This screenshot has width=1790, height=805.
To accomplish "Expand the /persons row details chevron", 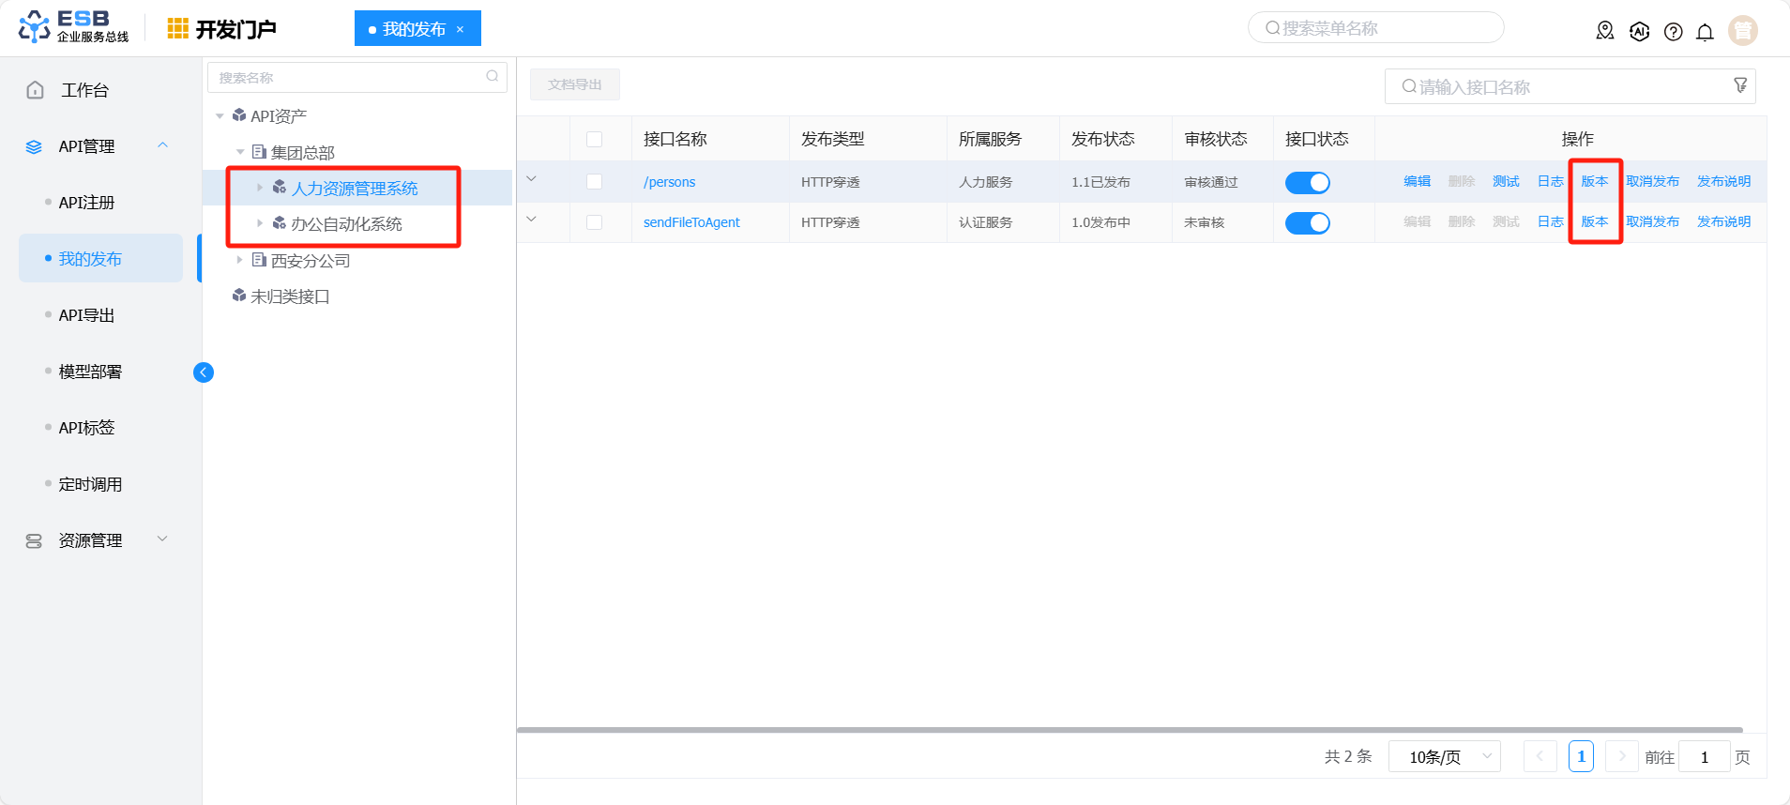I will click(532, 179).
